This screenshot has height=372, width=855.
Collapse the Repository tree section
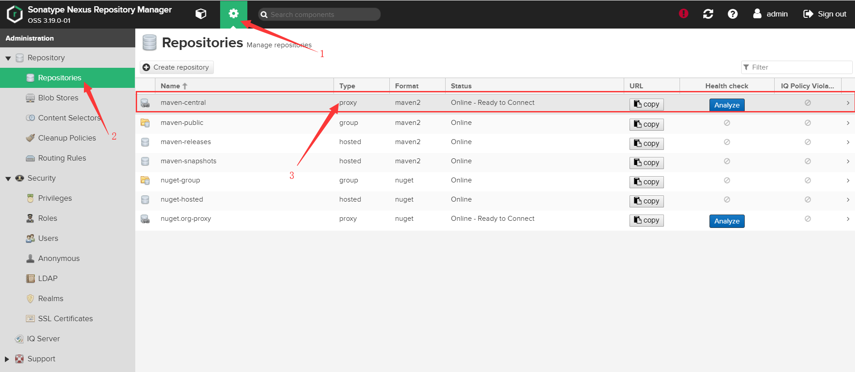(x=8, y=58)
